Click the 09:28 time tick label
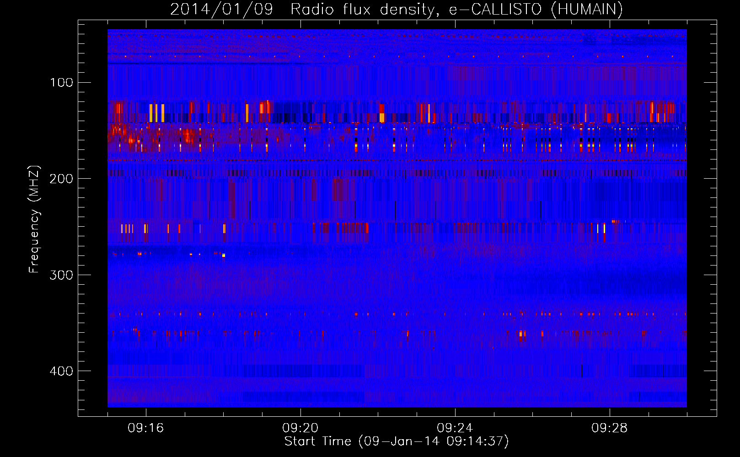The image size is (740, 457). 610,428
